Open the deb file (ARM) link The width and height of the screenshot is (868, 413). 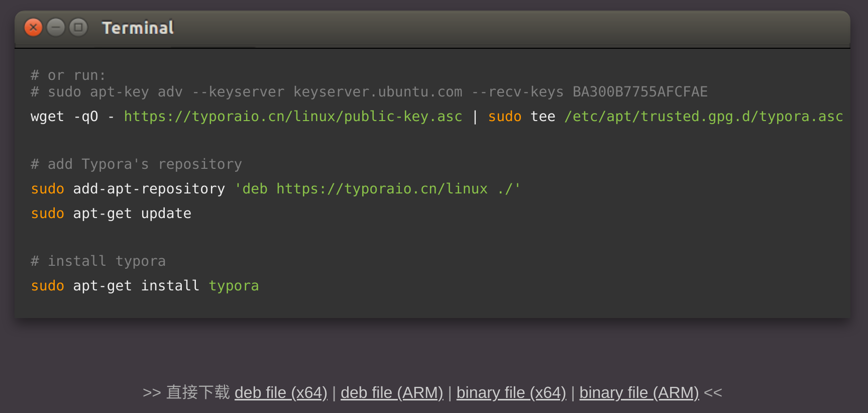(x=392, y=392)
